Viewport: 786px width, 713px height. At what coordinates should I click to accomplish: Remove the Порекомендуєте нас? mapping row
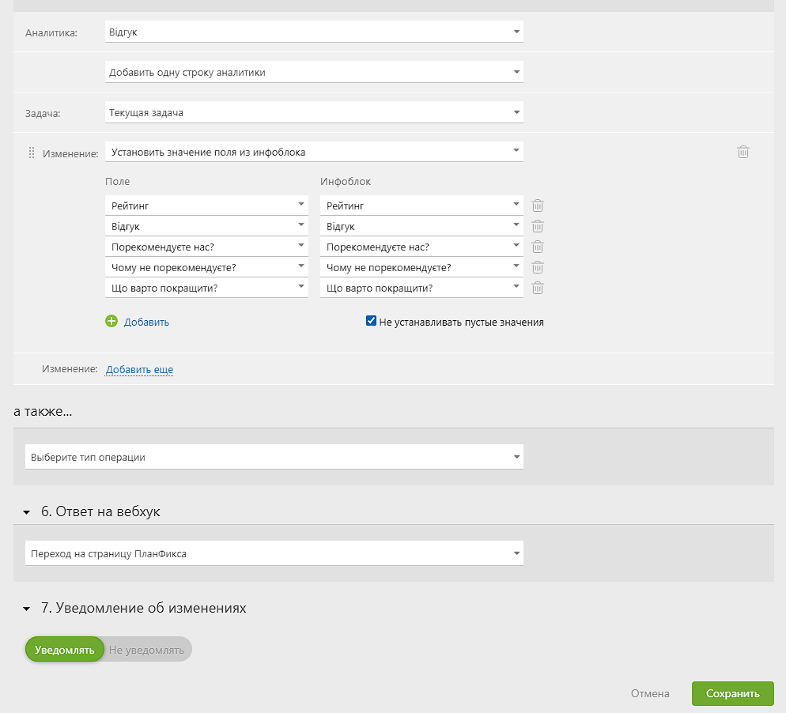click(538, 247)
